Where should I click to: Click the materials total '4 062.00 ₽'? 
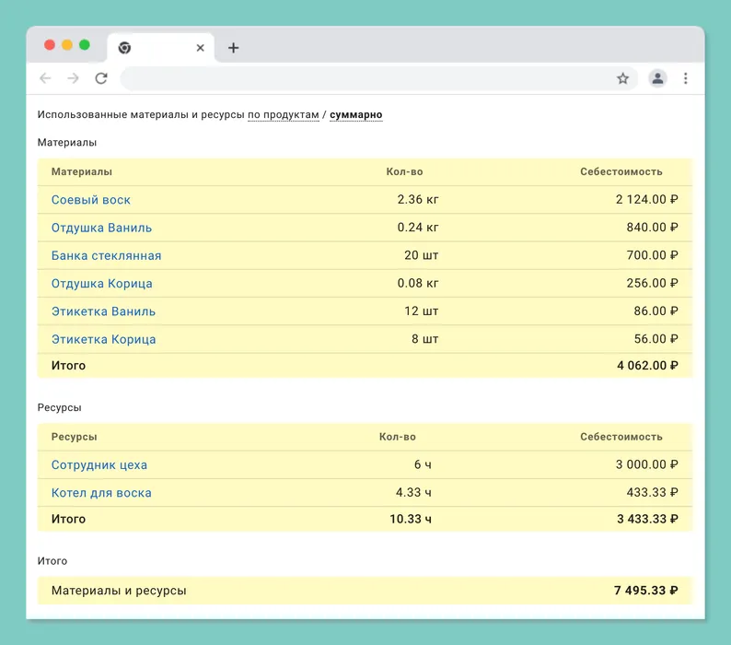pyautogui.click(x=647, y=366)
